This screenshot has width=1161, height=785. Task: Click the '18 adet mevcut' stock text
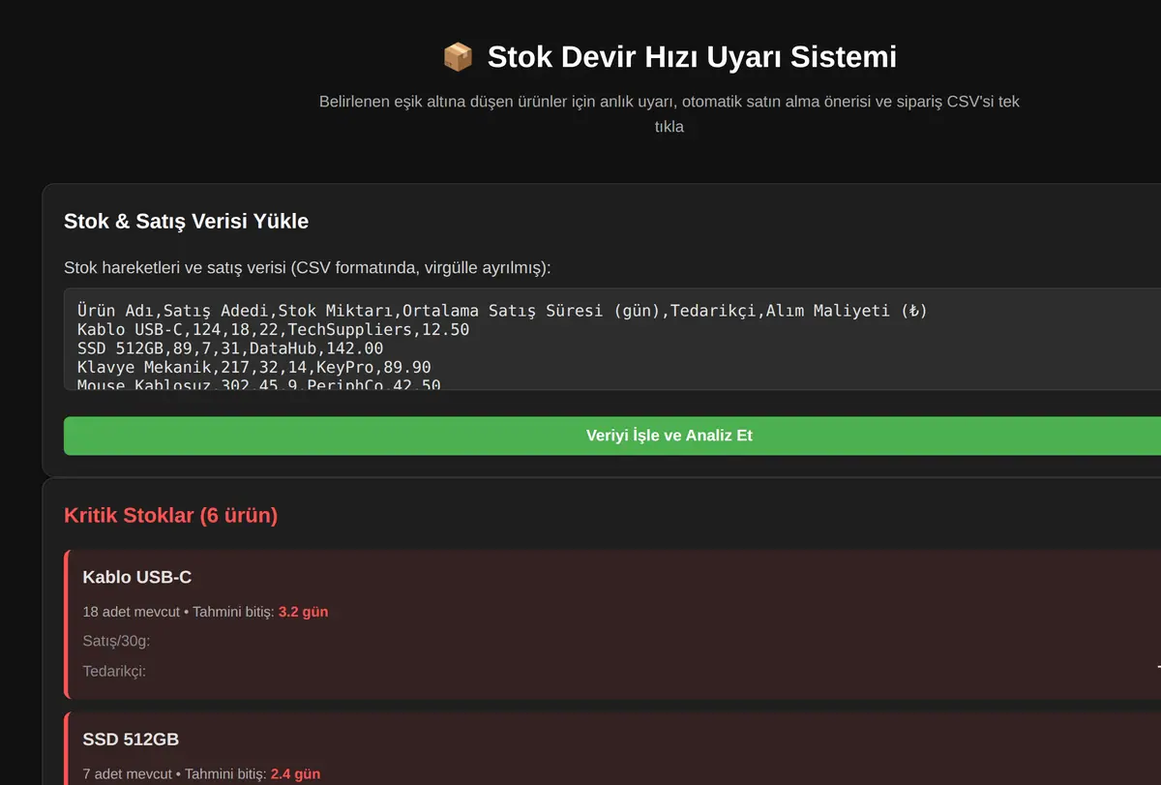click(132, 612)
